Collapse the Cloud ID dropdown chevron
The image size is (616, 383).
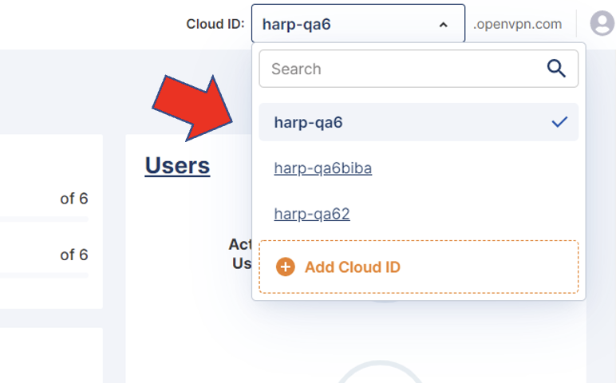point(443,25)
